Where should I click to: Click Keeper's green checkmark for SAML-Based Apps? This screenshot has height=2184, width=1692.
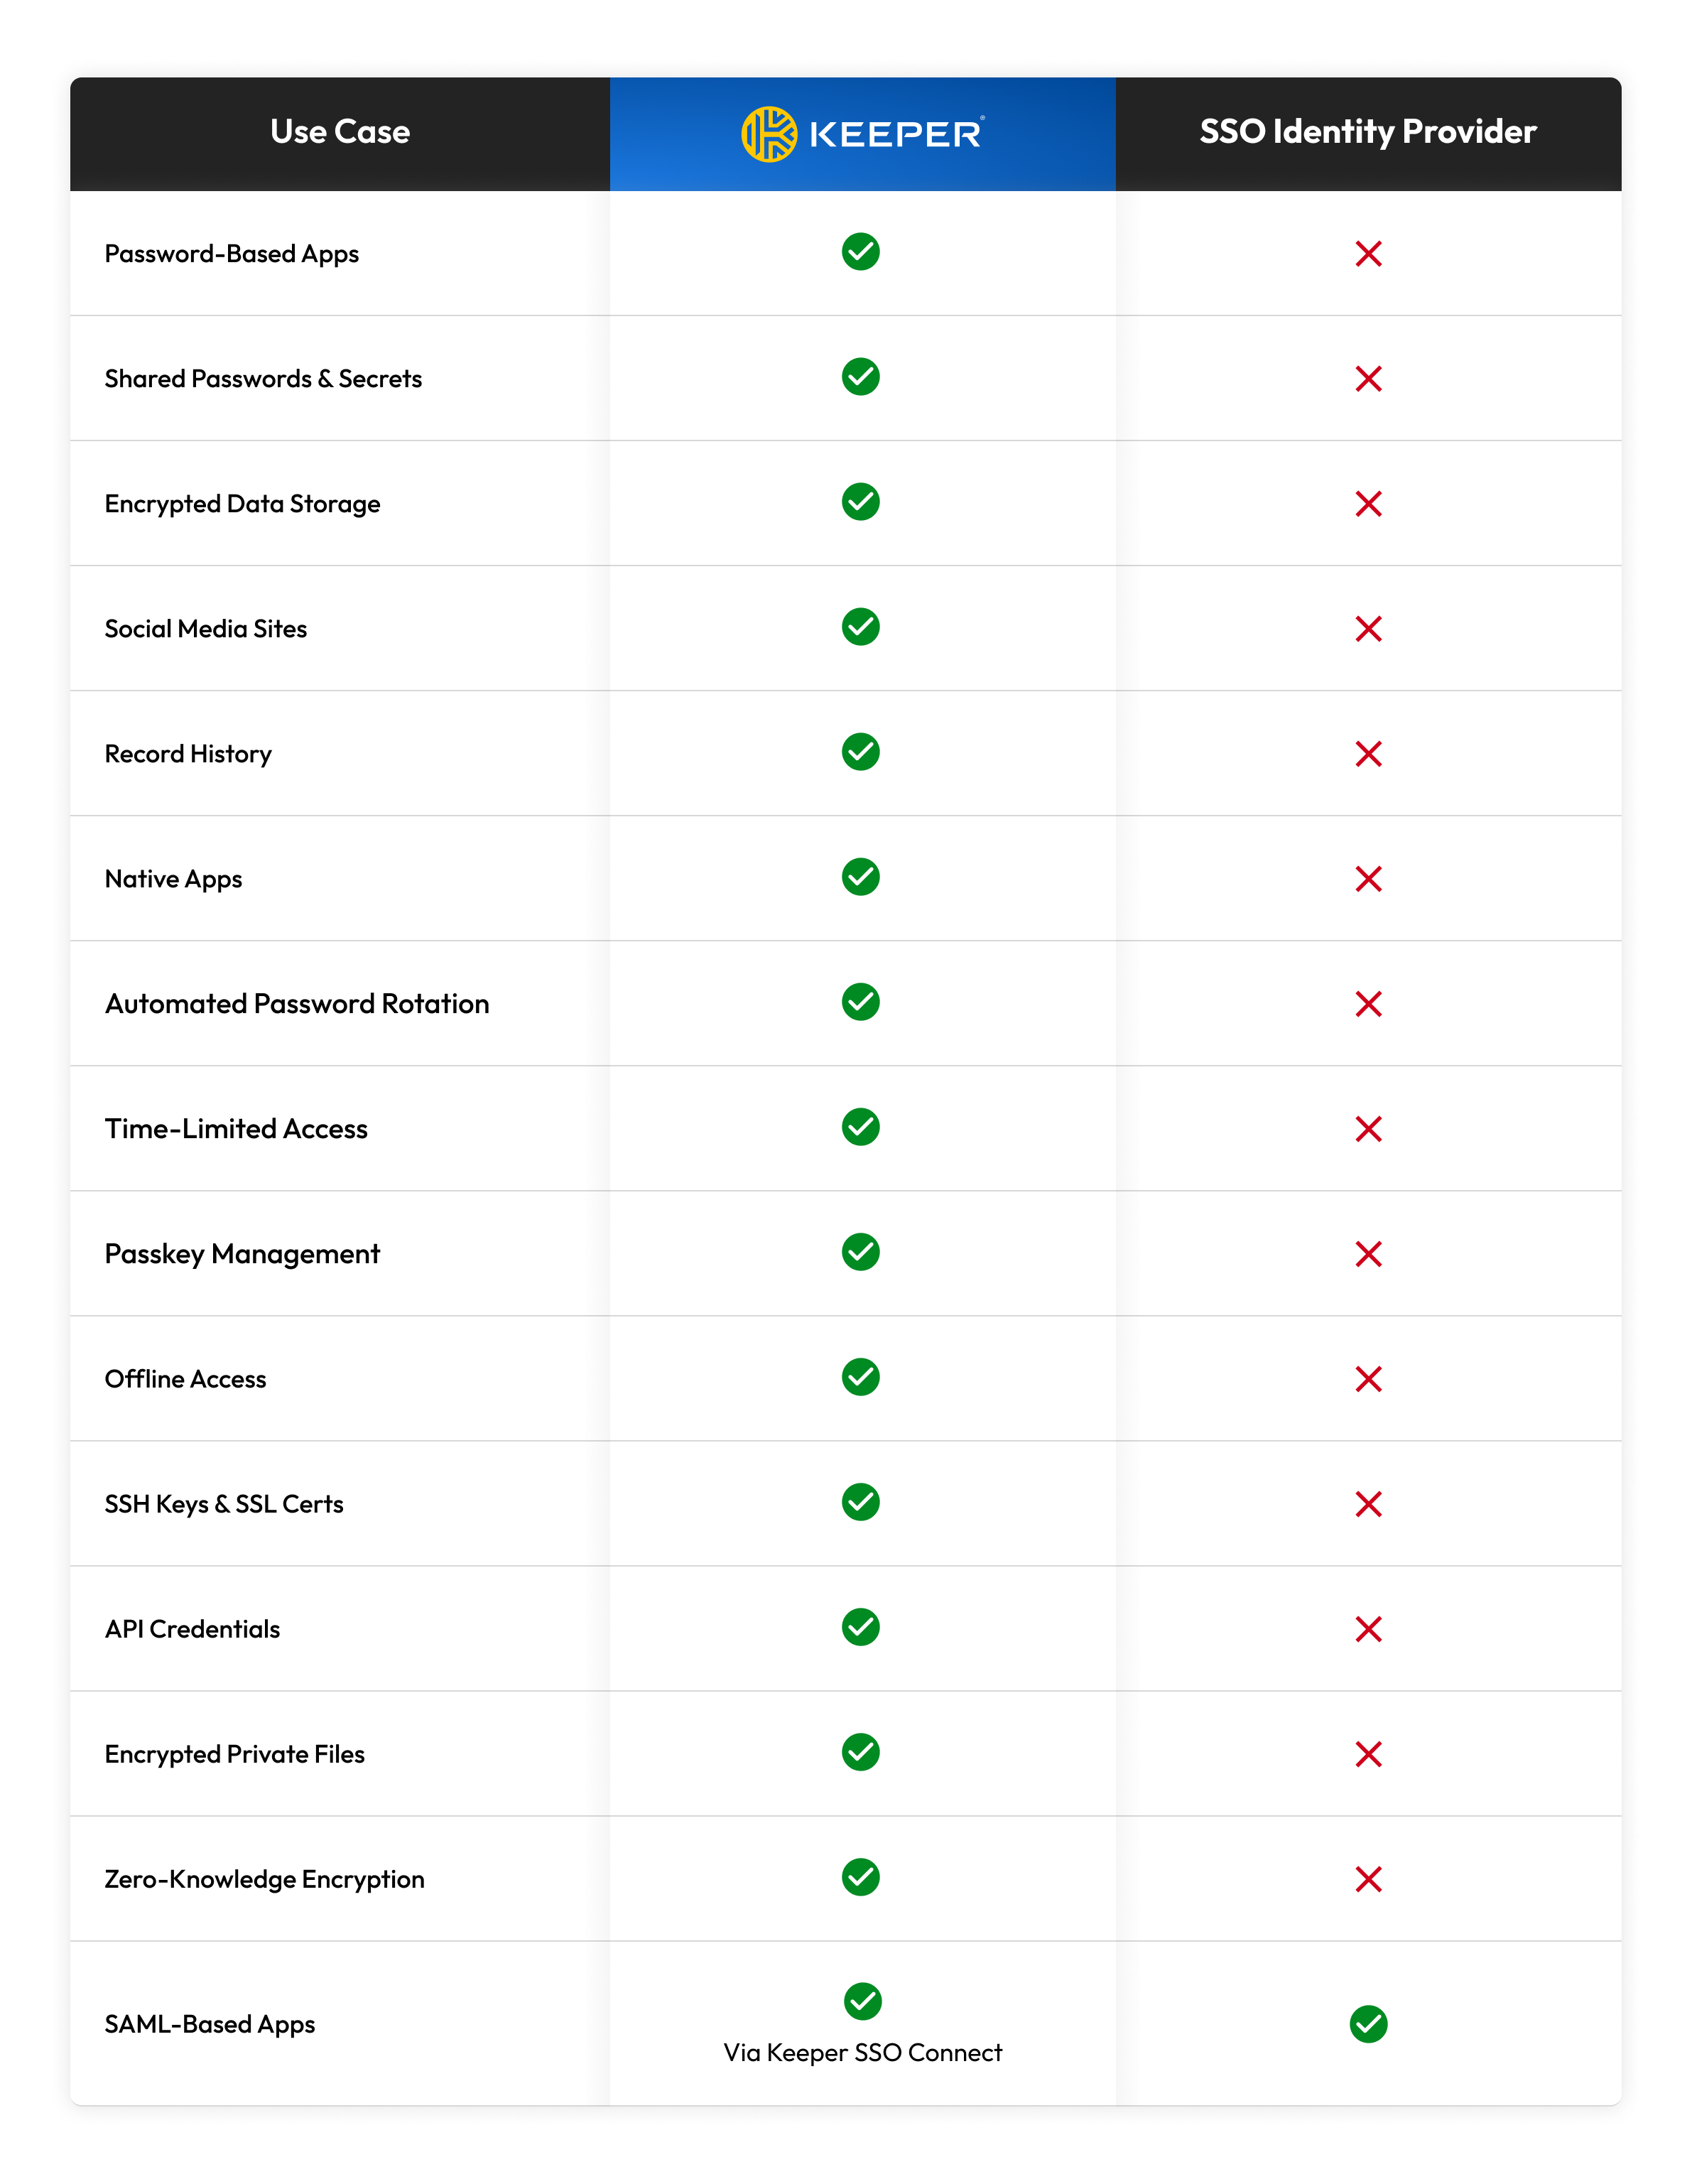[862, 2001]
